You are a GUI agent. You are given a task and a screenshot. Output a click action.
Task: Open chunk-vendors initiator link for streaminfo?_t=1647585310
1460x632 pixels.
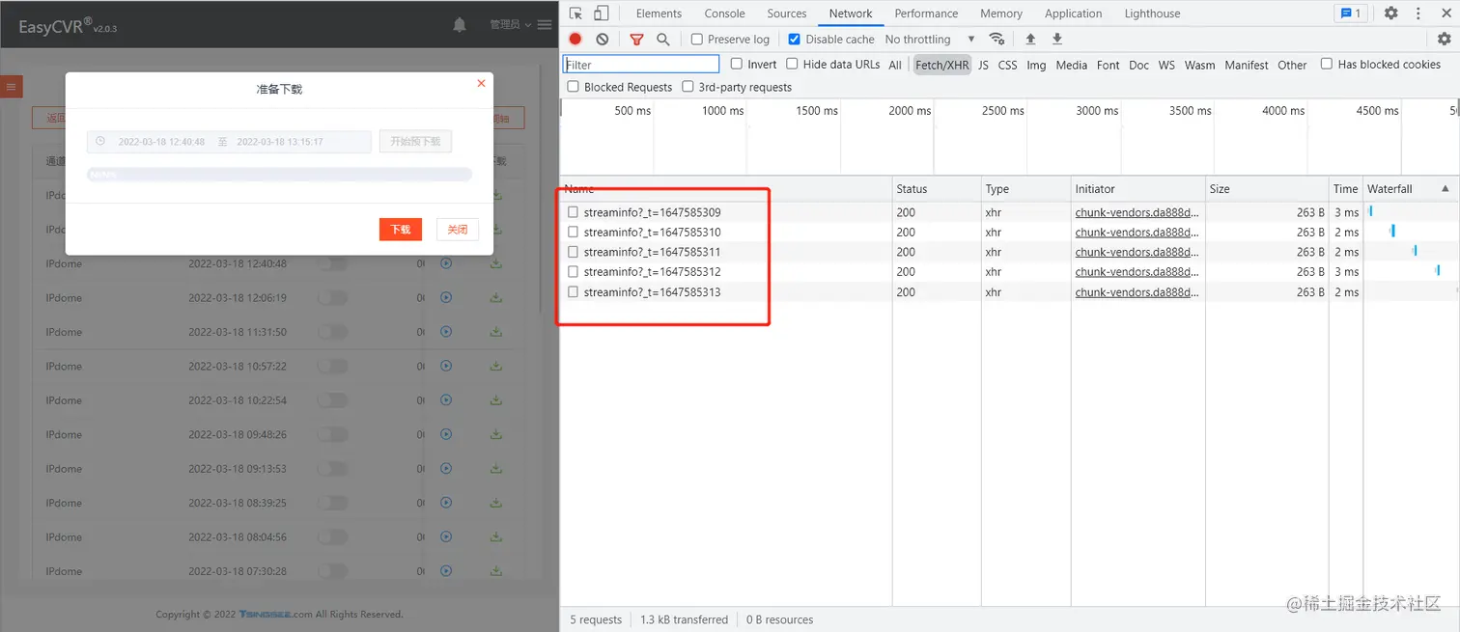(1137, 233)
